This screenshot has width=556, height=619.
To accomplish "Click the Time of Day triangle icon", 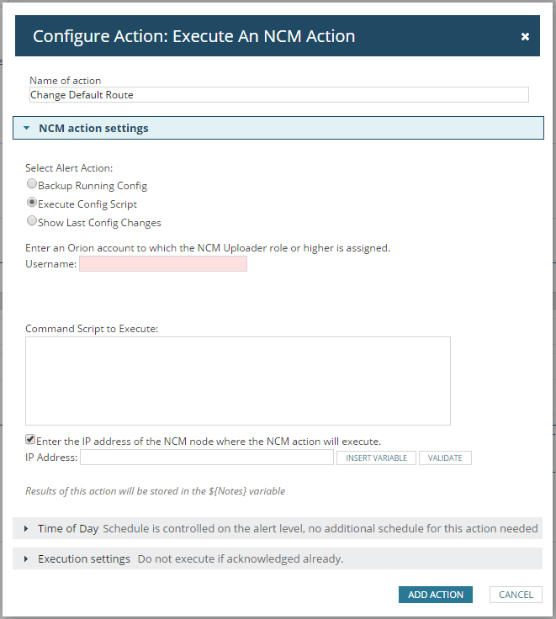I will point(27,529).
